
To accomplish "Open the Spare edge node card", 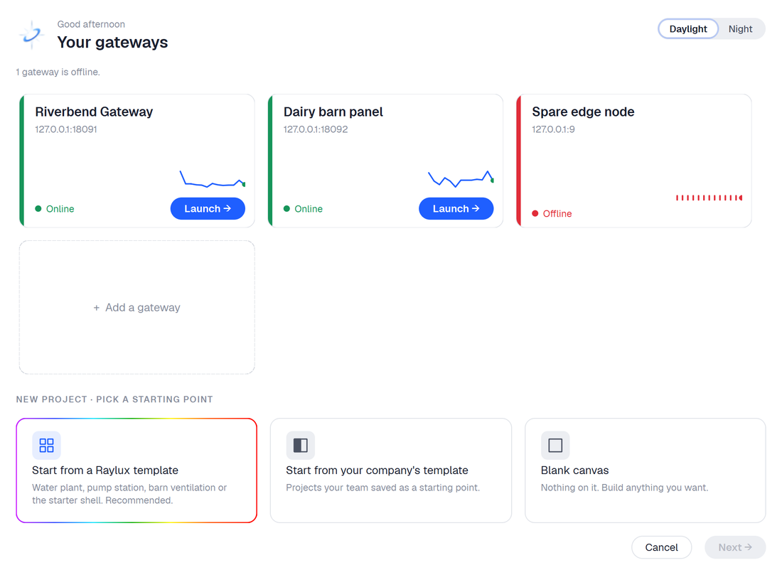I will (634, 161).
